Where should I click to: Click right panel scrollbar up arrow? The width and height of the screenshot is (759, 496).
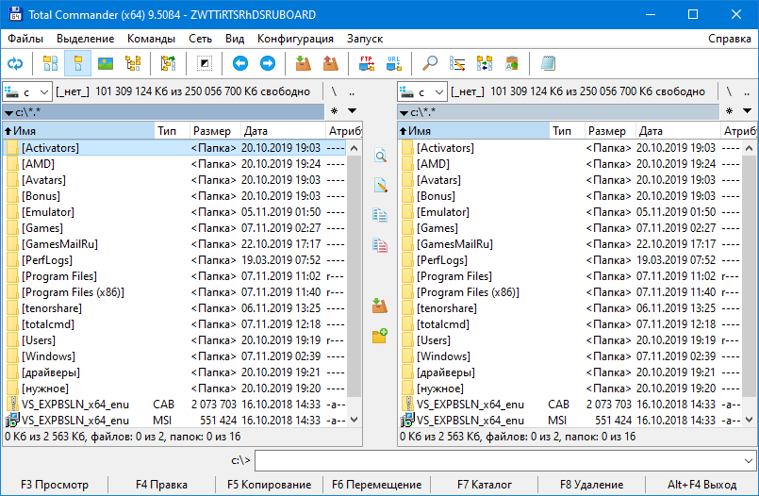coord(750,148)
